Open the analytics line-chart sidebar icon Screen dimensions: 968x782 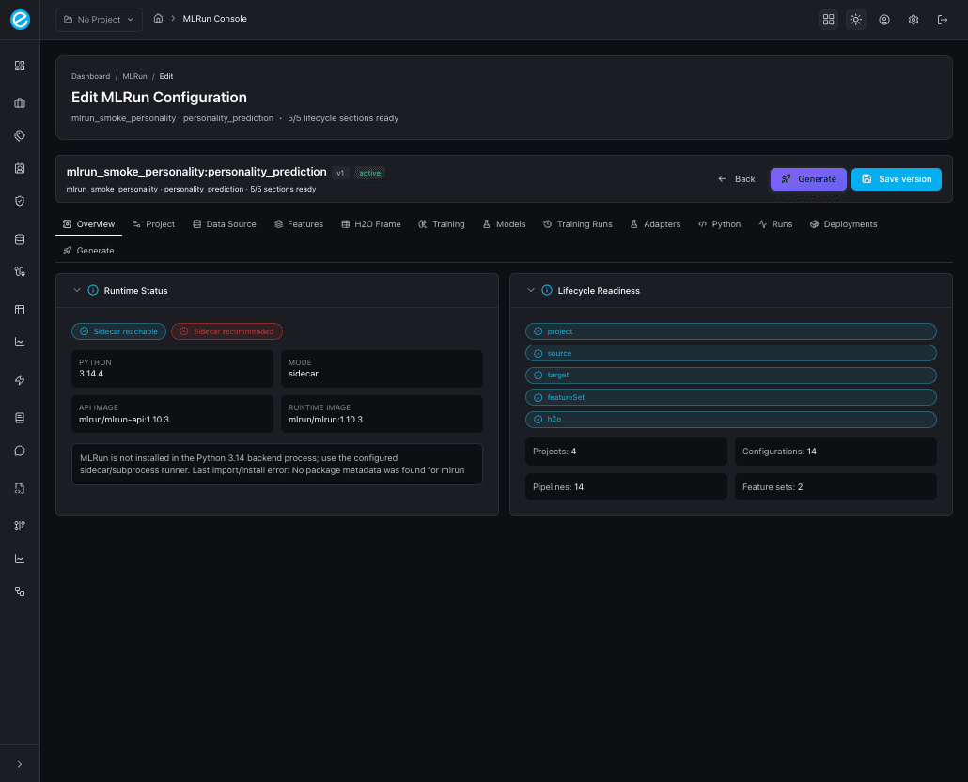(x=19, y=342)
